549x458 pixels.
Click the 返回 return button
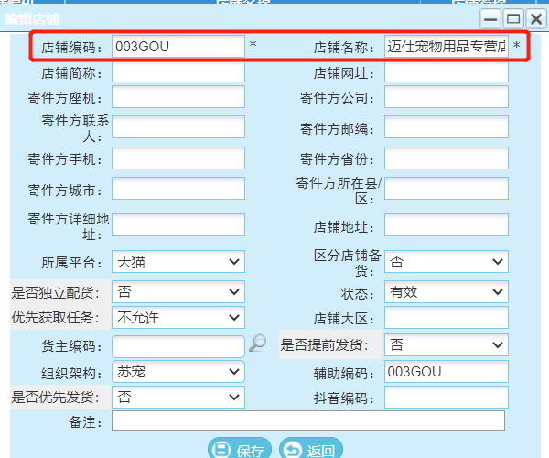311,449
